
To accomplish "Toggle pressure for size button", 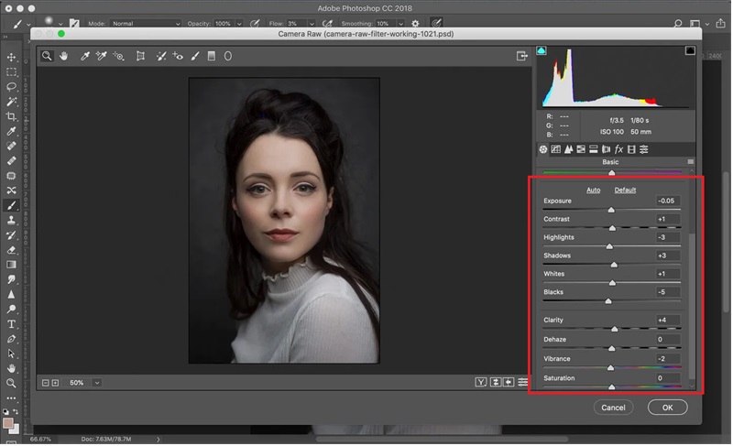I will pyautogui.click(x=436, y=23).
